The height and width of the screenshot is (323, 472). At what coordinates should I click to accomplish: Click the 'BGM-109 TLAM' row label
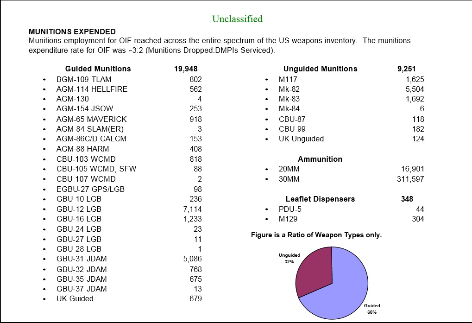click(84, 79)
